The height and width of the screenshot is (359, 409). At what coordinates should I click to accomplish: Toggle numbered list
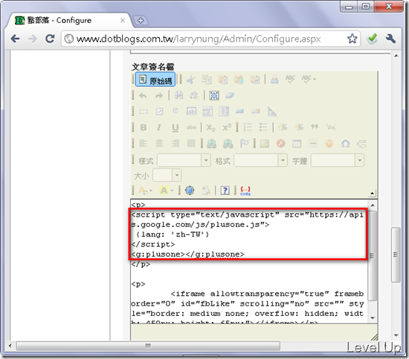click(248, 128)
